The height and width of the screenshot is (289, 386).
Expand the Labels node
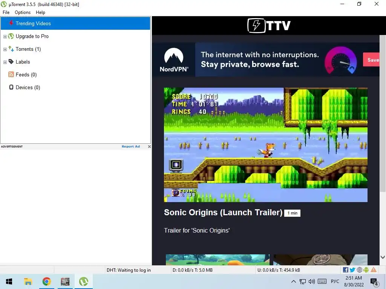(x=5, y=62)
